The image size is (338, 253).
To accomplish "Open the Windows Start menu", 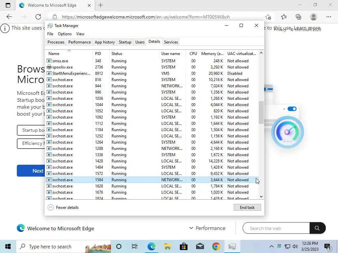I will coord(8,246).
